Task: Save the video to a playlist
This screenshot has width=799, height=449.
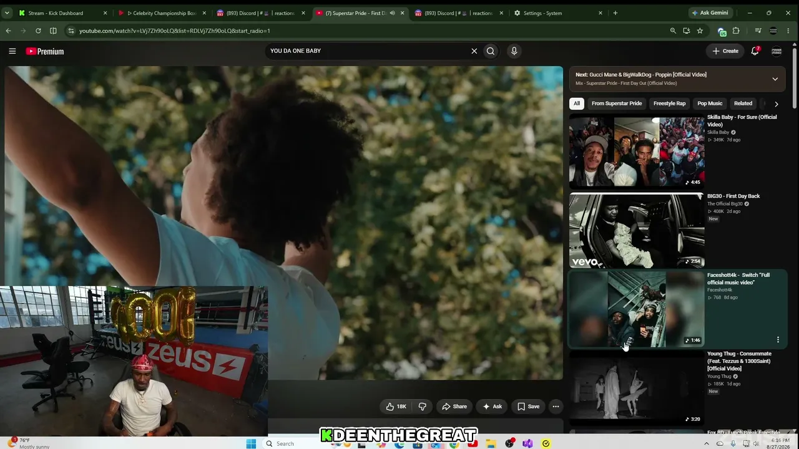Action: tap(528, 407)
